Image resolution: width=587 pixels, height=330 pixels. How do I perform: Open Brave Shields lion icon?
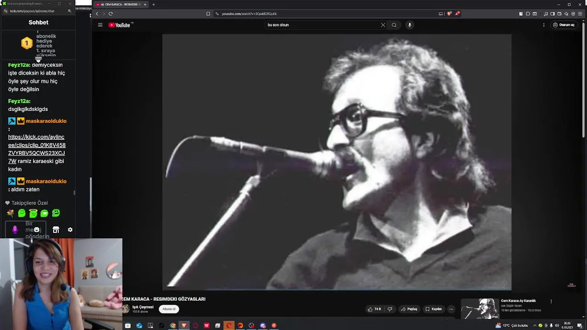pos(449,14)
